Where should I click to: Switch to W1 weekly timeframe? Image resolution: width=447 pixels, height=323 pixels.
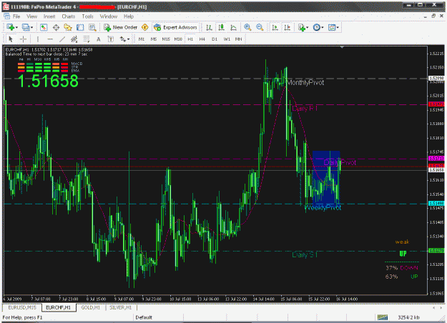(227, 39)
